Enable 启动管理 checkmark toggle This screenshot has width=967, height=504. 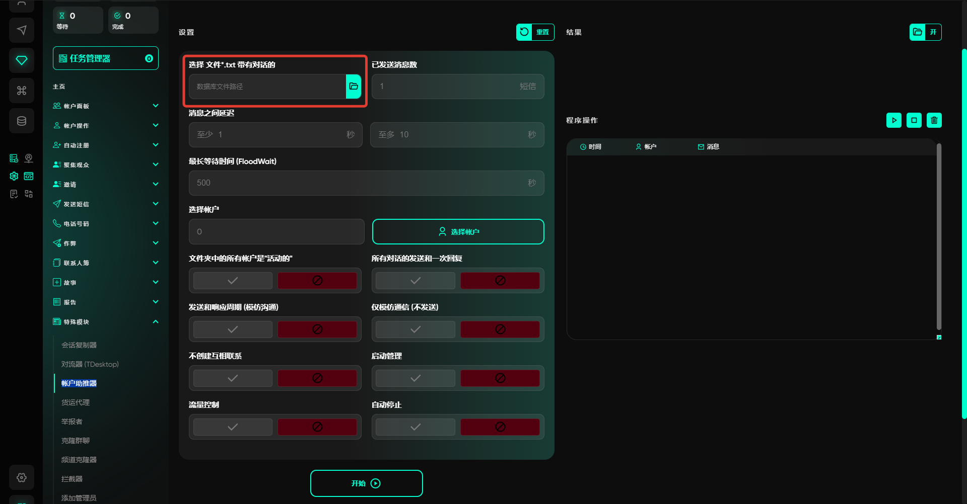click(x=415, y=378)
